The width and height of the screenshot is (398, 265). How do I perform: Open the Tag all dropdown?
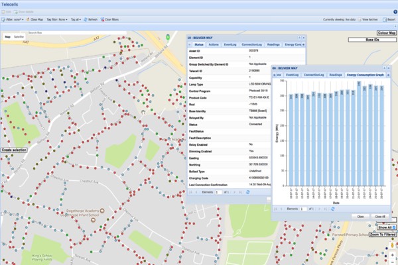tap(76, 19)
